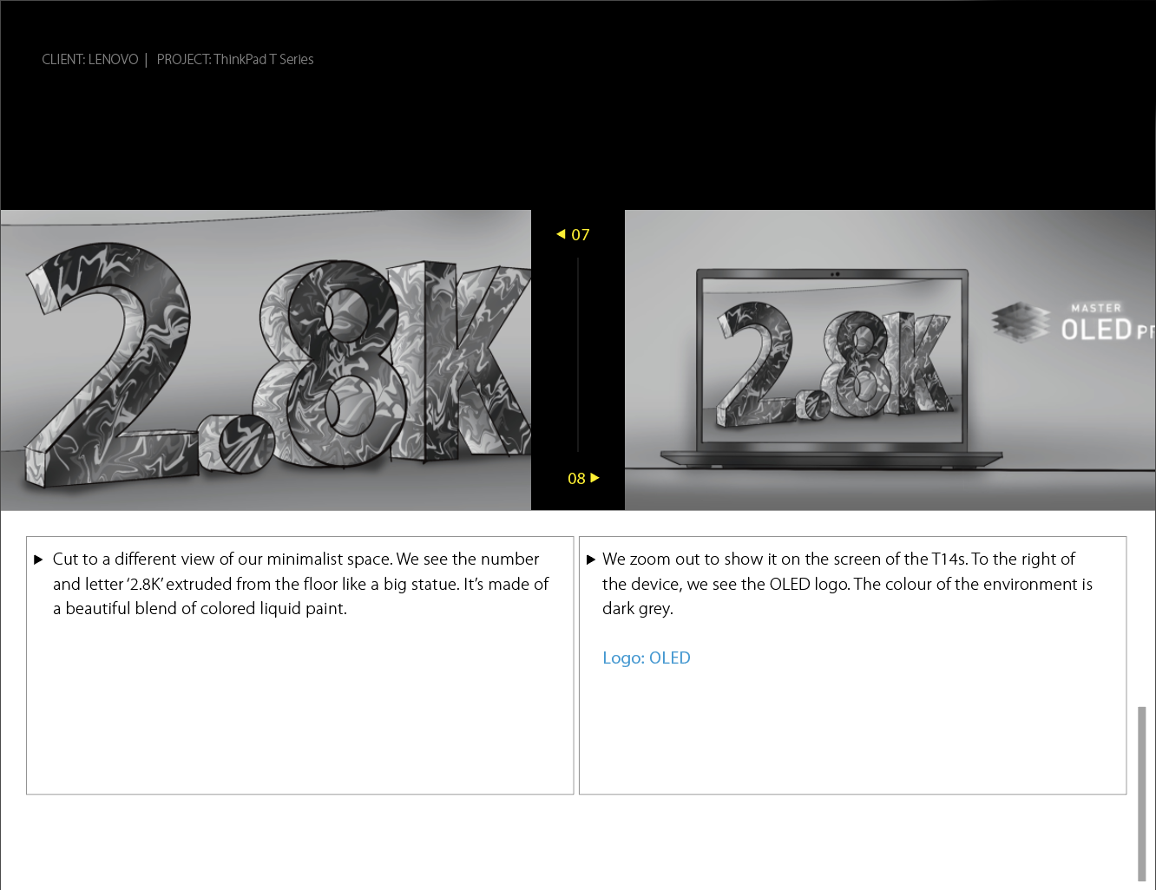Click the right arrow beside frame 08
Viewport: 1156px width, 890px height.
594,478
